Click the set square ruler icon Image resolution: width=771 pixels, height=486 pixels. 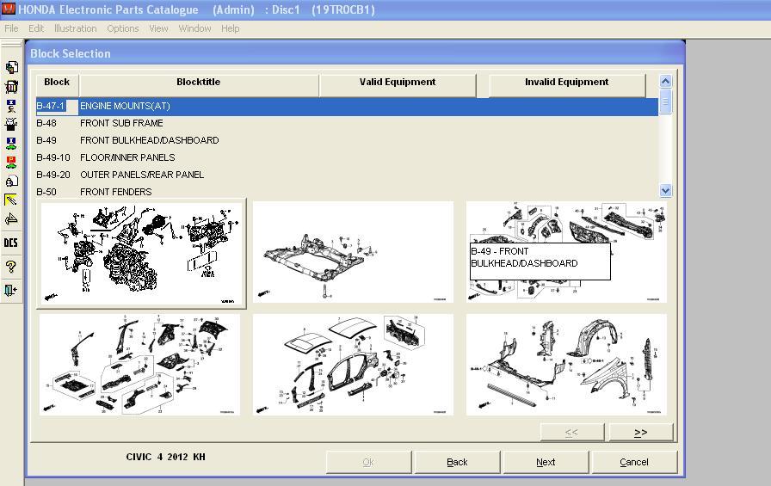(11, 218)
